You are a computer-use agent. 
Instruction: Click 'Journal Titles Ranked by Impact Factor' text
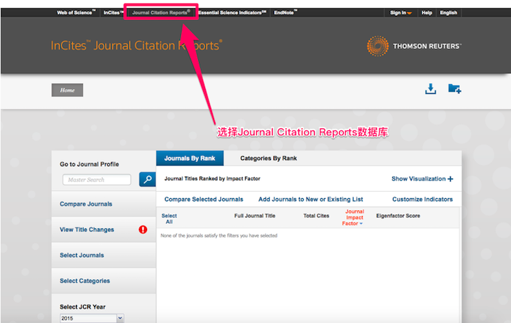tap(212, 179)
